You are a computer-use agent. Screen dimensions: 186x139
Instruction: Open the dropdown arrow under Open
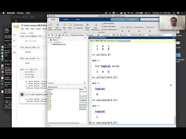70,30
